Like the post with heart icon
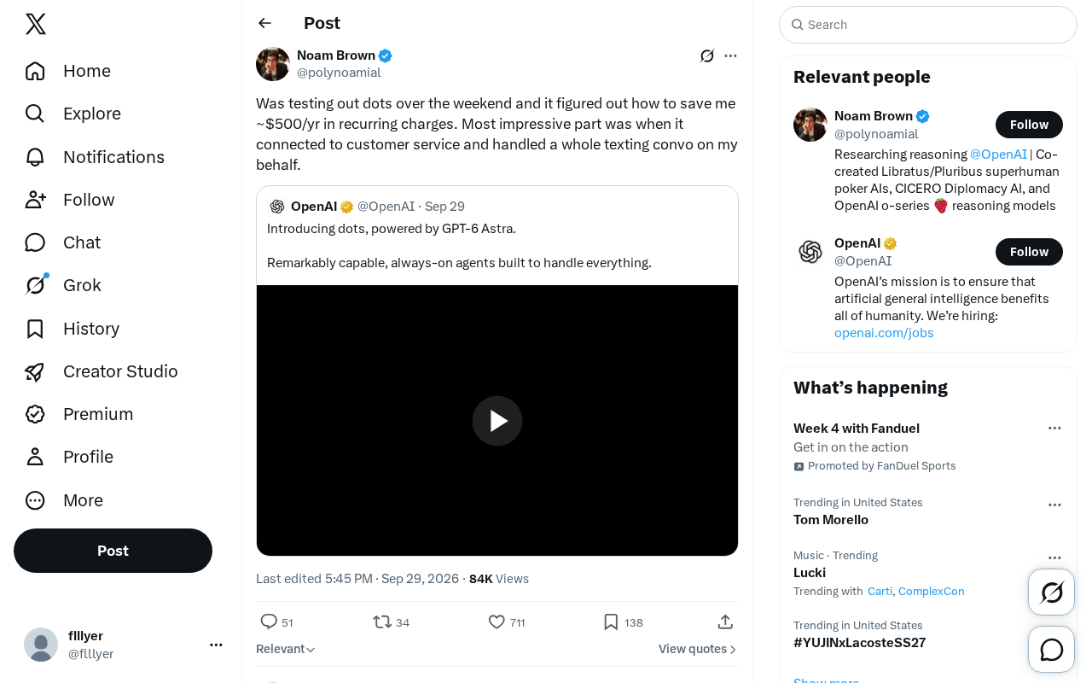1092x683 pixels. point(497,622)
